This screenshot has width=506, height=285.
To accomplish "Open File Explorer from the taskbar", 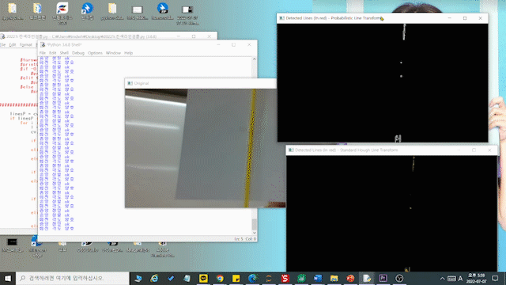I will [x=334, y=278].
